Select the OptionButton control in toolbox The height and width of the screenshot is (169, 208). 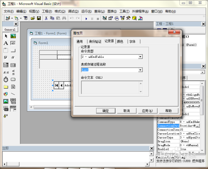(13, 57)
